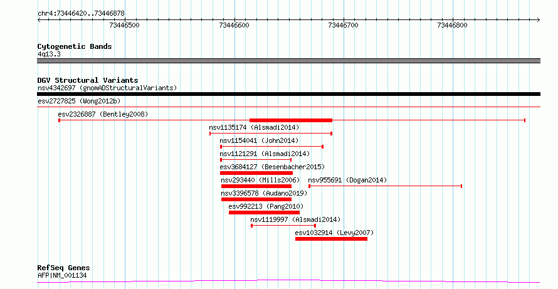Click the chr4:73446420..73446878 region label
This screenshot has width=558, height=289.
point(81,13)
